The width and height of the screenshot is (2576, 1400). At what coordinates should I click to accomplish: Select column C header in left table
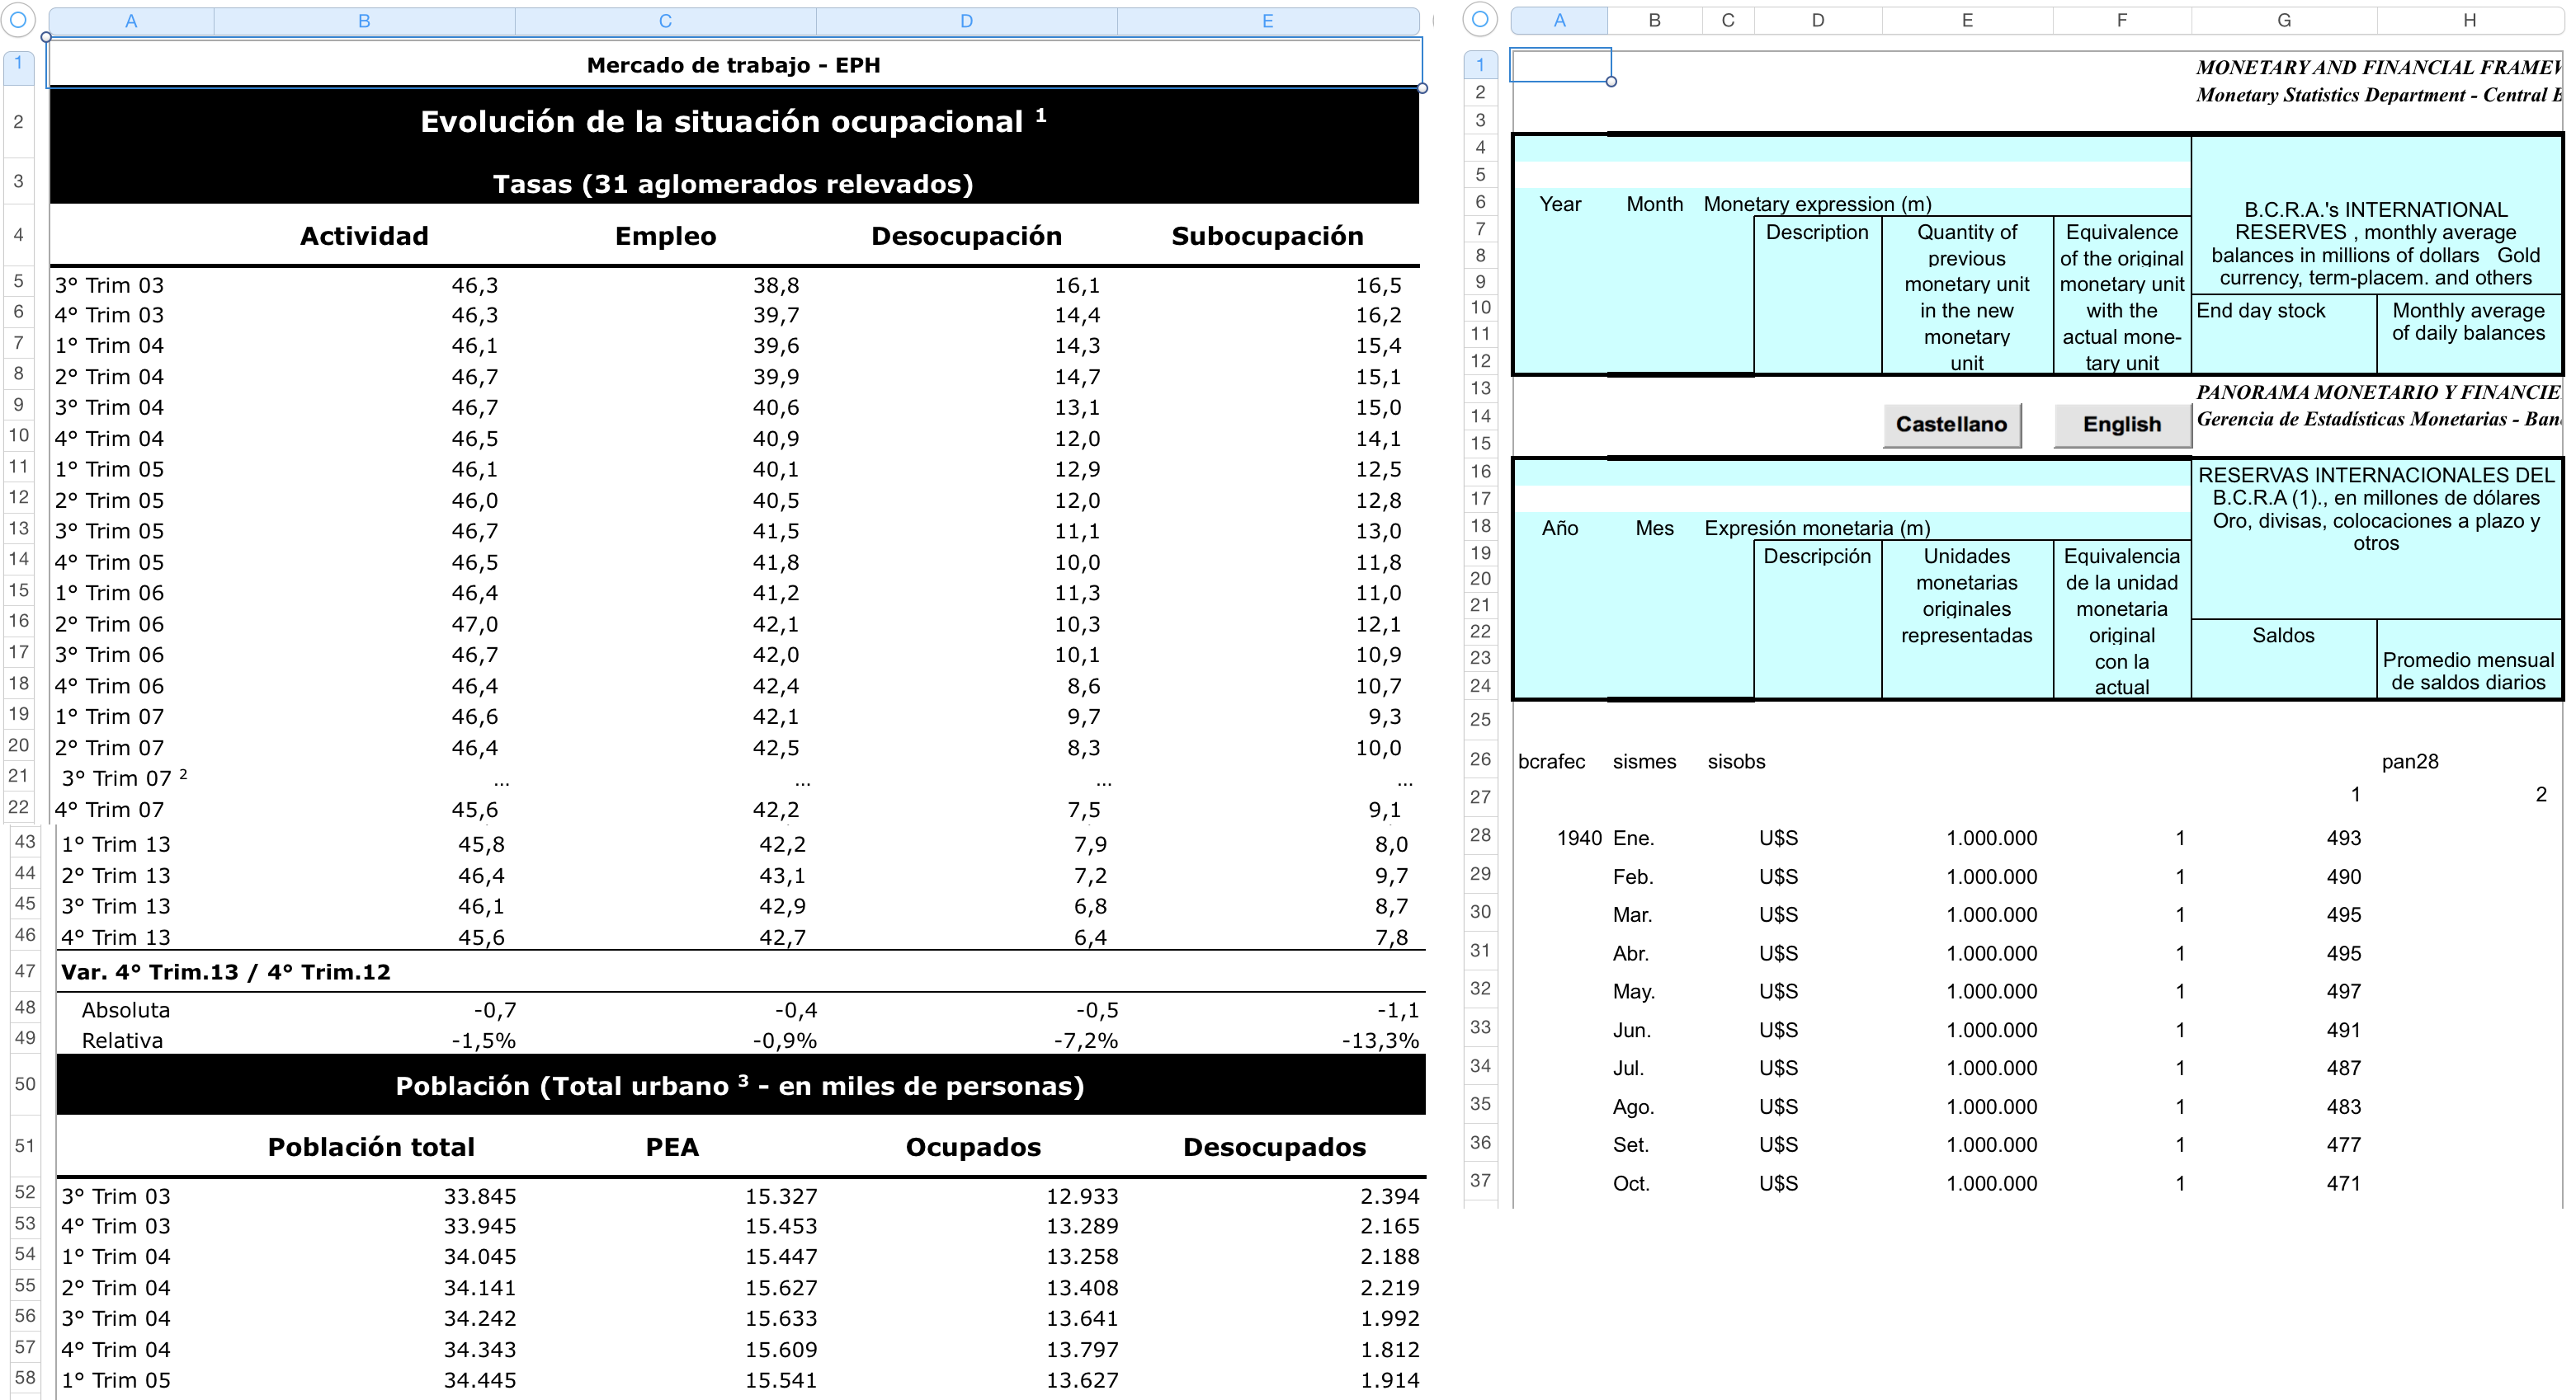pyautogui.click(x=665, y=21)
